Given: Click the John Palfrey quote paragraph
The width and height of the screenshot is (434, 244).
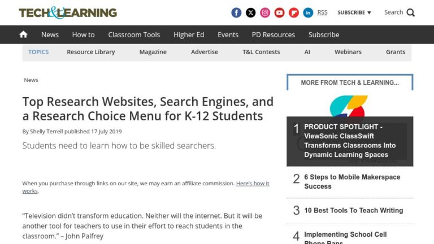Looking at the screenshot, I should (x=142, y=226).
